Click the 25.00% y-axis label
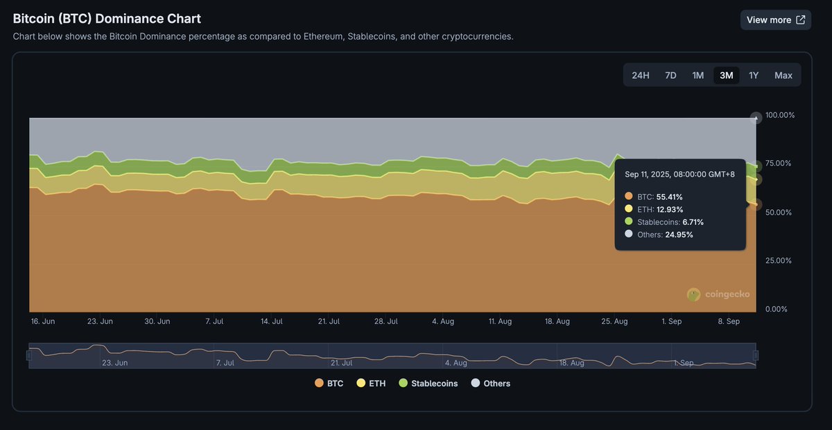This screenshot has width=832, height=430. 780,260
